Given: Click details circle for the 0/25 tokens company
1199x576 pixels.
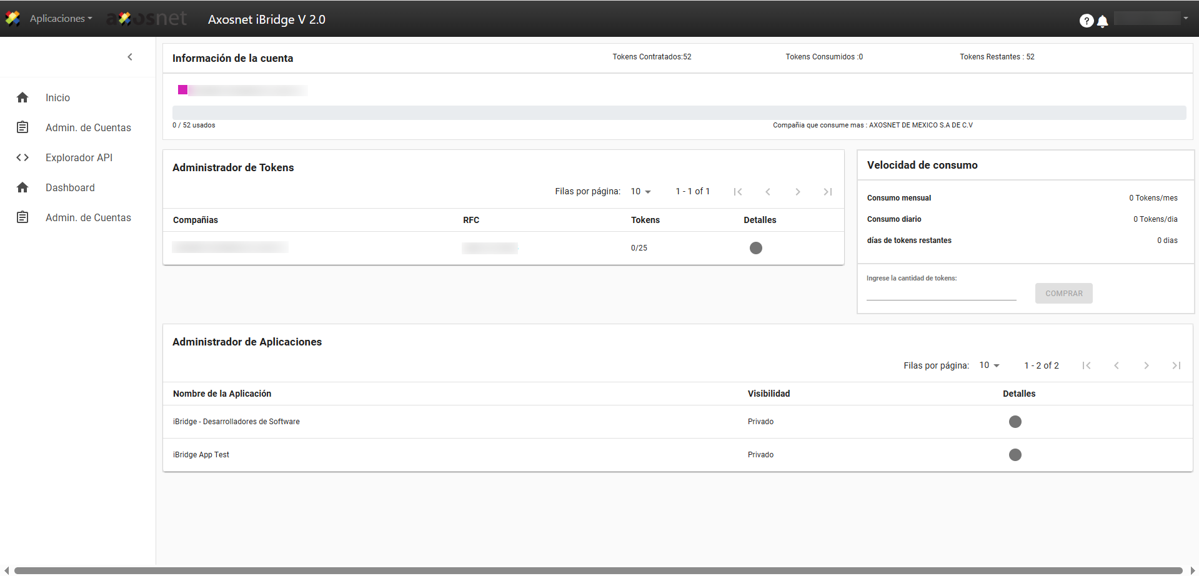Looking at the screenshot, I should [x=755, y=248].
